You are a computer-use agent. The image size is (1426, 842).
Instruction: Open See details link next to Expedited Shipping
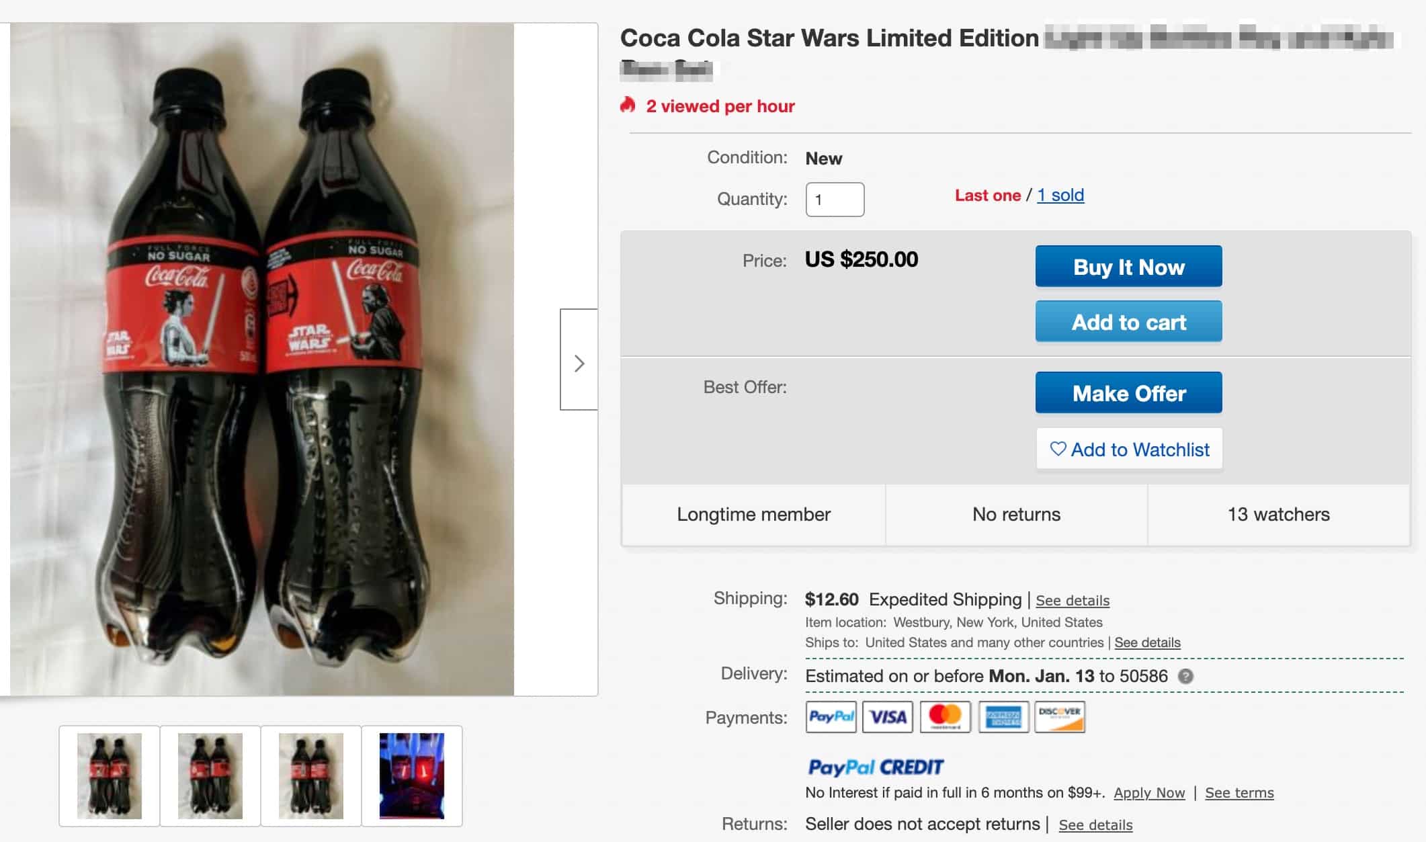[x=1073, y=600]
